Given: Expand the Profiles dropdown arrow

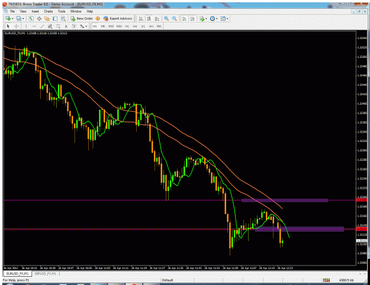Looking at the screenshot, I should [23, 18].
